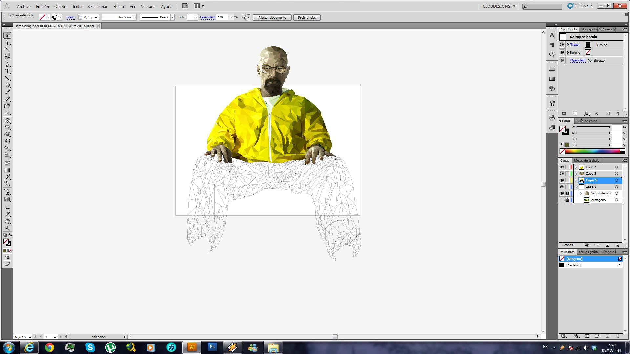
Task: Click the Ajustar documento button
Action: 272,17
